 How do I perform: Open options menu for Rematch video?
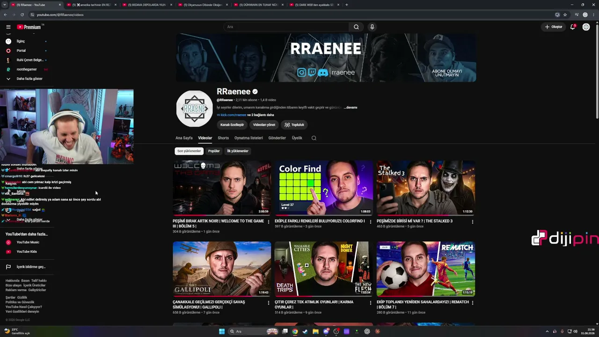click(473, 303)
